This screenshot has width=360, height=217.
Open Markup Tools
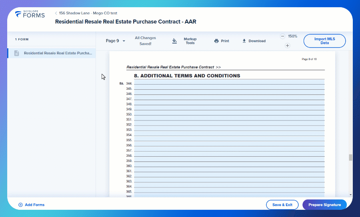click(x=190, y=41)
